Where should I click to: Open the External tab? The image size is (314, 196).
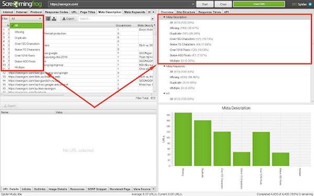21,12
